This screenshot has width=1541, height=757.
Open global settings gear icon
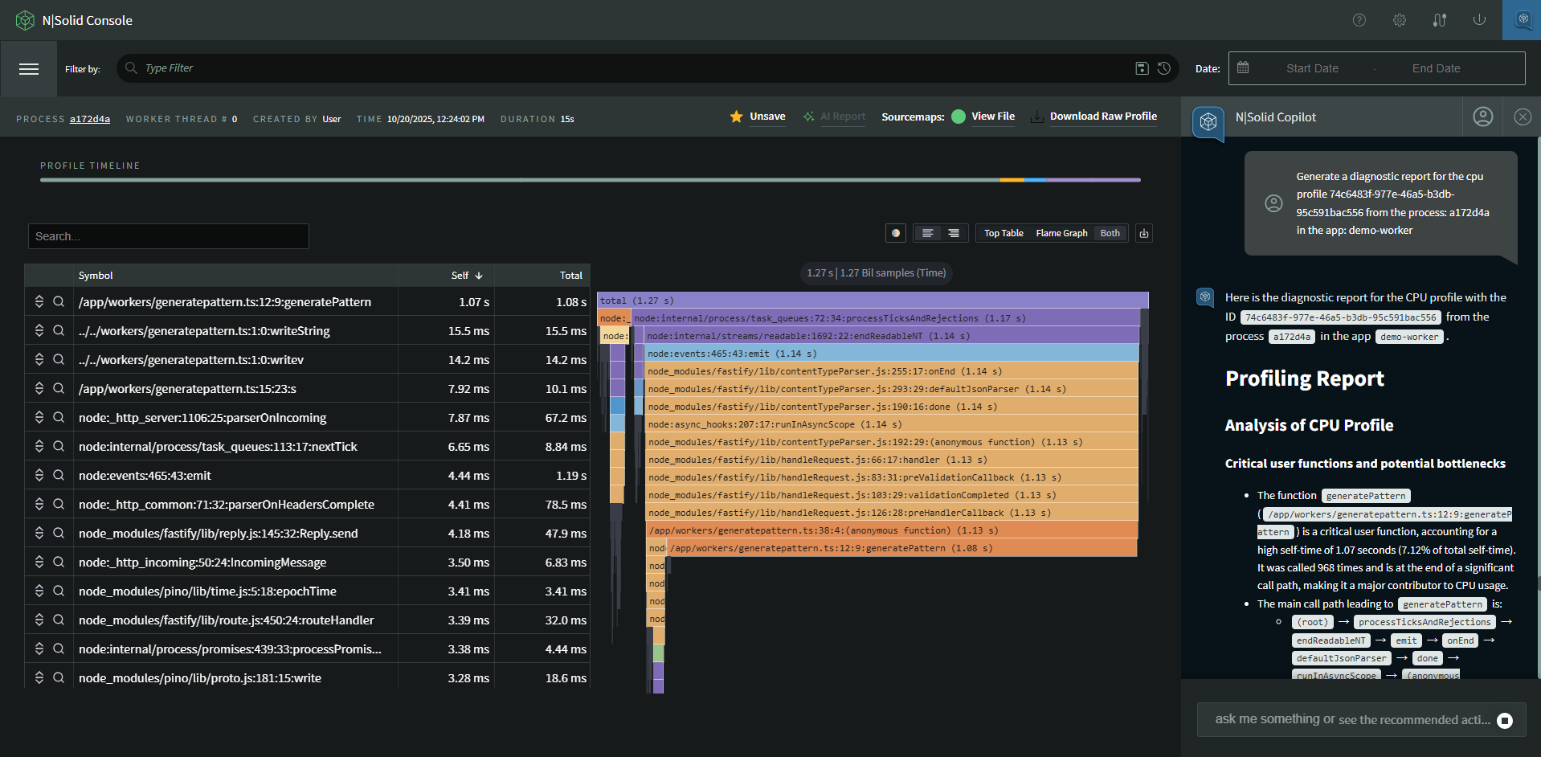(x=1399, y=20)
